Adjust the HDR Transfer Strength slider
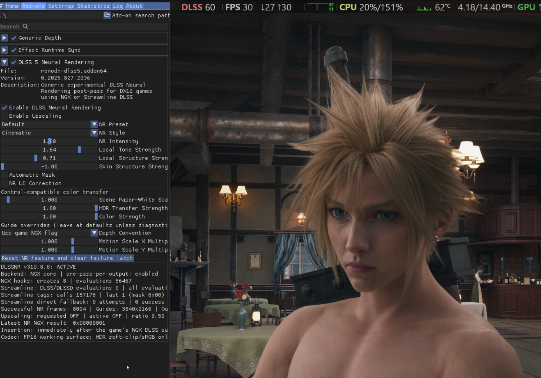The width and height of the screenshot is (541, 378). pos(49,208)
